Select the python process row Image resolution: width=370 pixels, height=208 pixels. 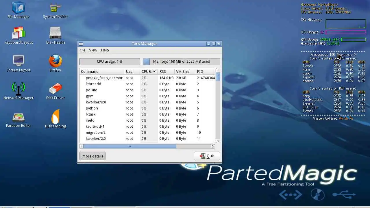(x=147, y=108)
